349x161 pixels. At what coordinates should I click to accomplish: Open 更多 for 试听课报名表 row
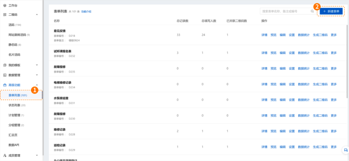333,53
